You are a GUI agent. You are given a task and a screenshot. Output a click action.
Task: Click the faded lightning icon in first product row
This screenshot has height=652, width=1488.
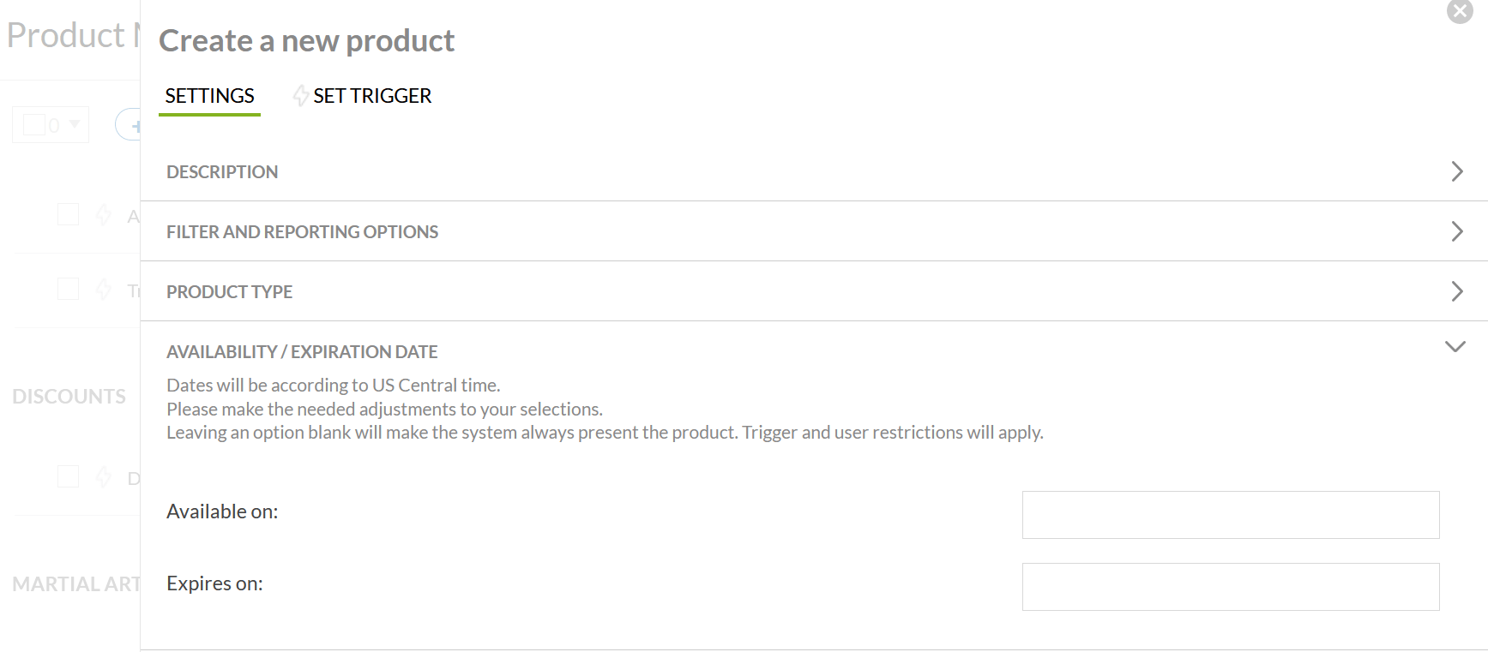click(104, 214)
